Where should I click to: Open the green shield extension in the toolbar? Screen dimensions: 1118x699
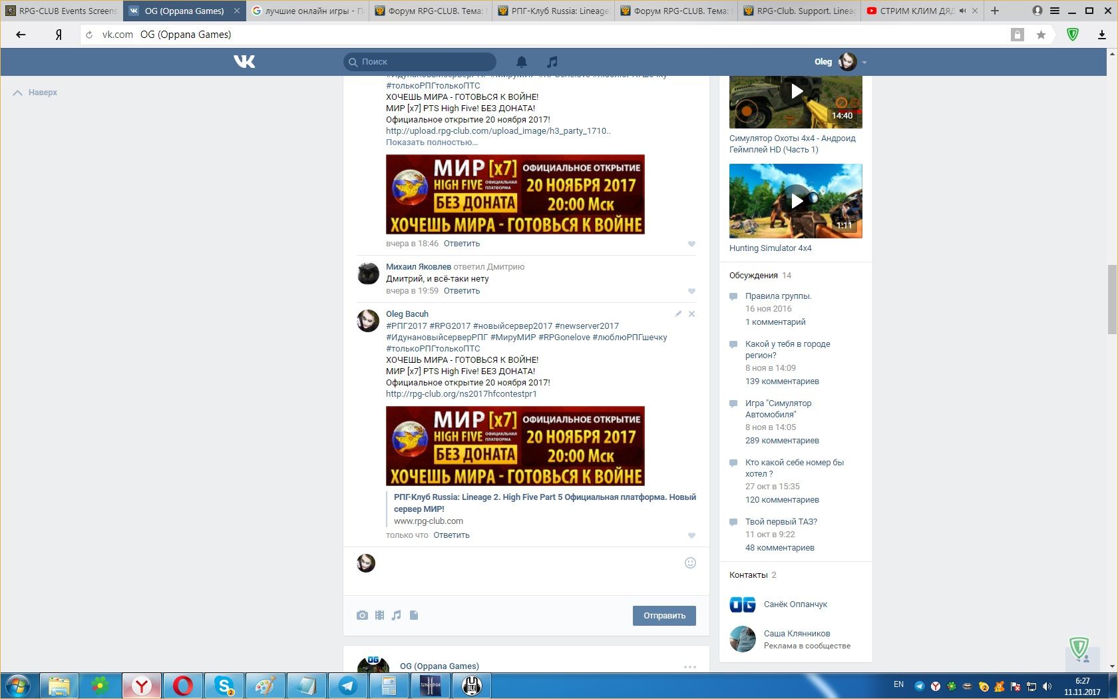(x=1073, y=35)
